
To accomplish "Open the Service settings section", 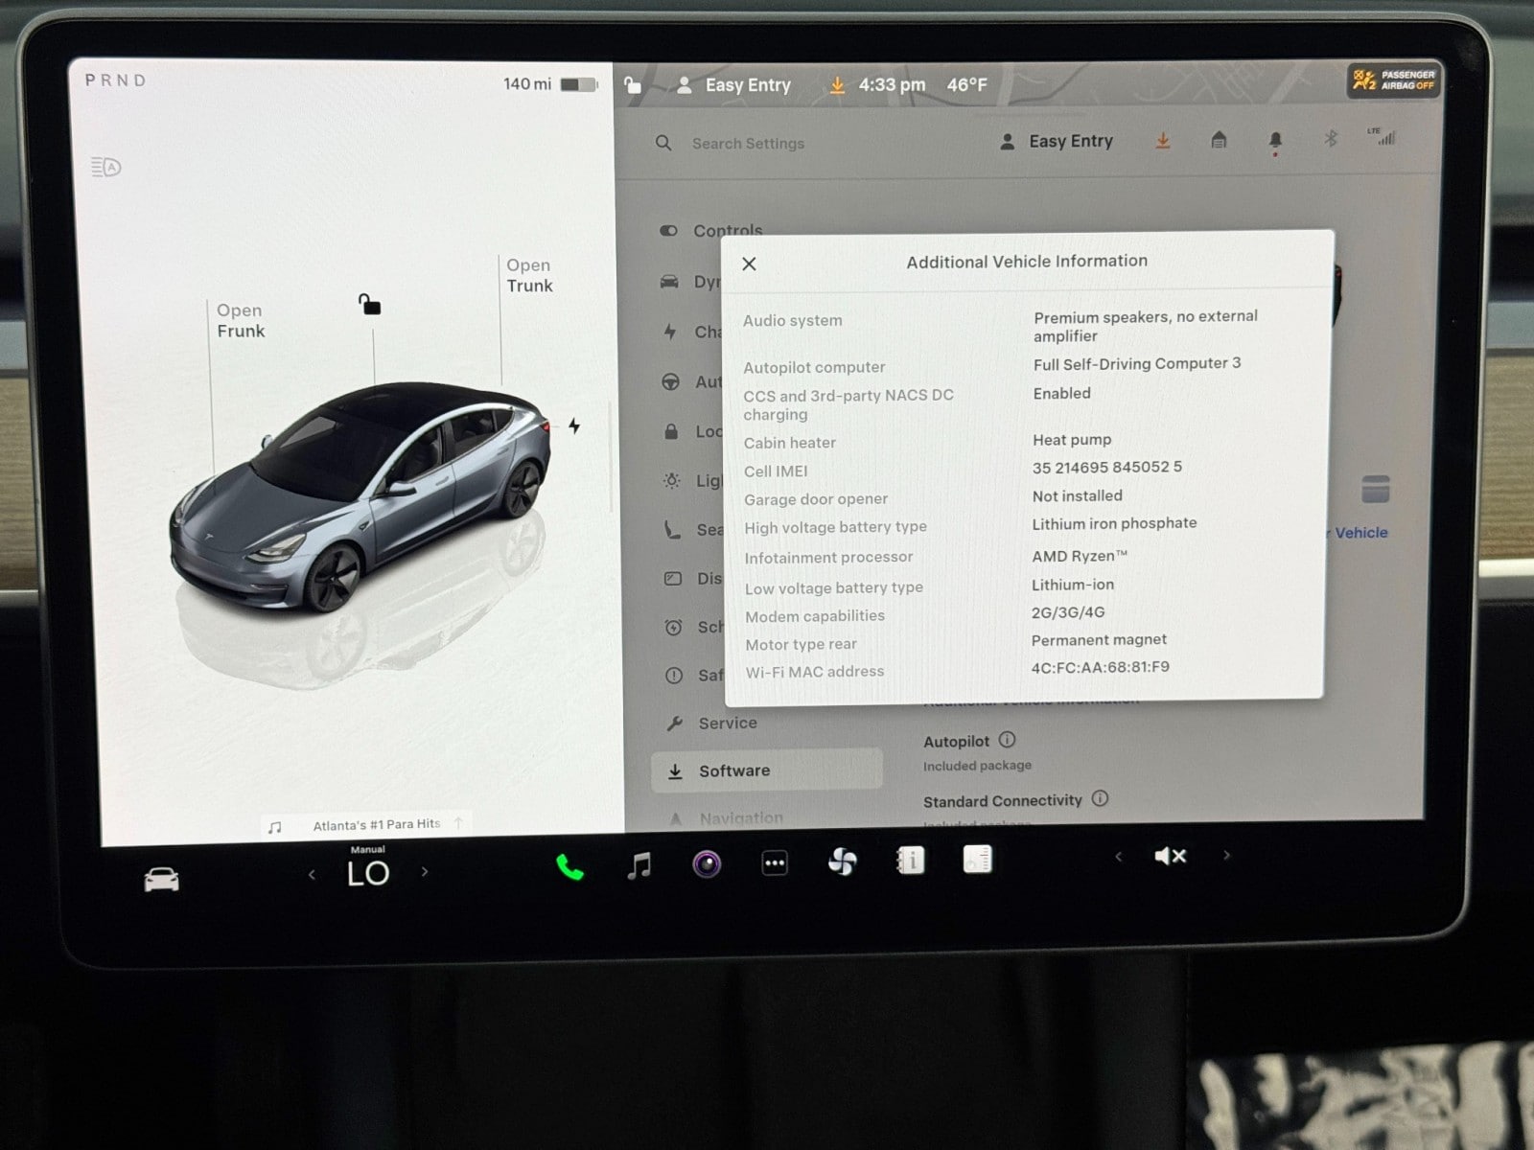I will (727, 724).
